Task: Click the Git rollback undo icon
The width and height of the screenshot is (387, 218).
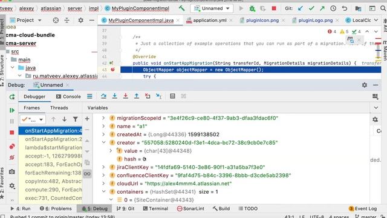Action: coord(345,8)
